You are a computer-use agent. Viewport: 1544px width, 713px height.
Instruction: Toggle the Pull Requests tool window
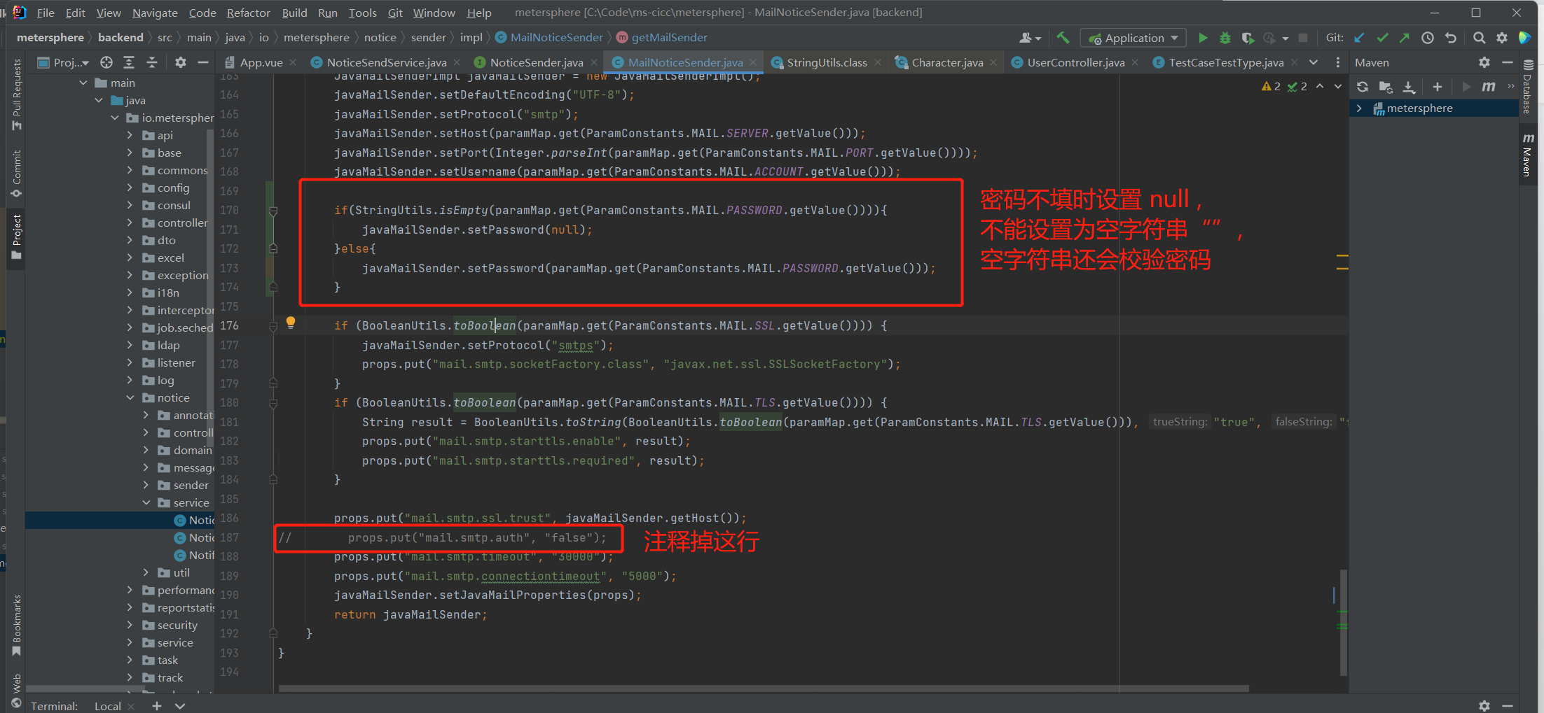pyautogui.click(x=17, y=94)
